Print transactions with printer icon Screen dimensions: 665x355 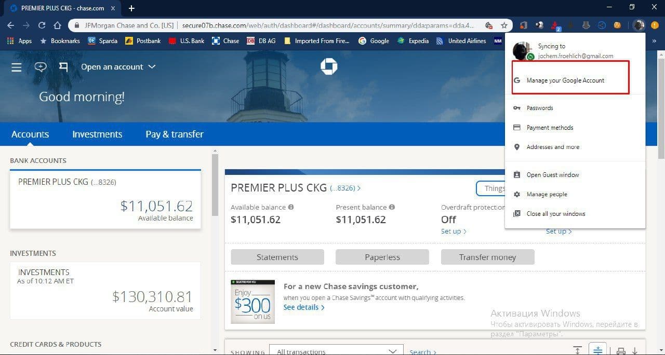(621, 350)
